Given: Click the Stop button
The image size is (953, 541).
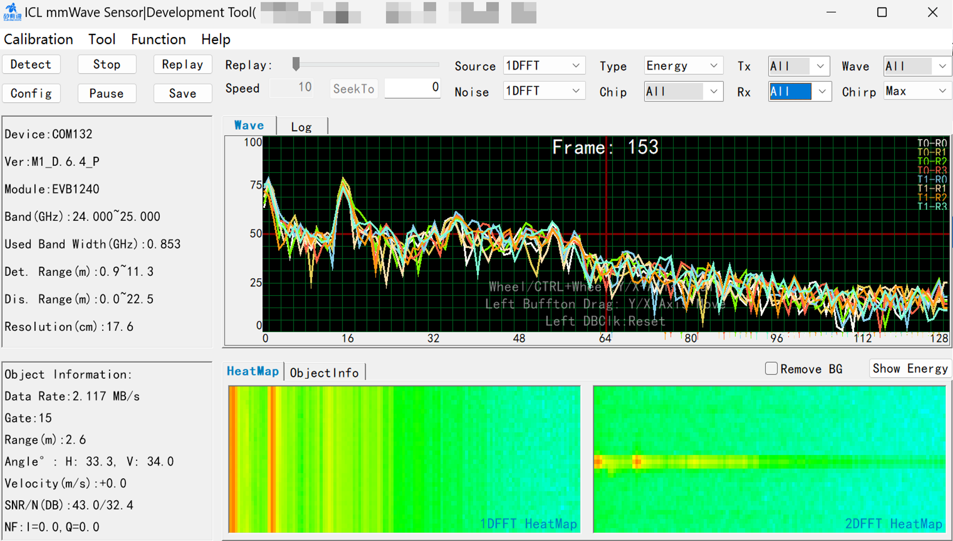Looking at the screenshot, I should [107, 64].
